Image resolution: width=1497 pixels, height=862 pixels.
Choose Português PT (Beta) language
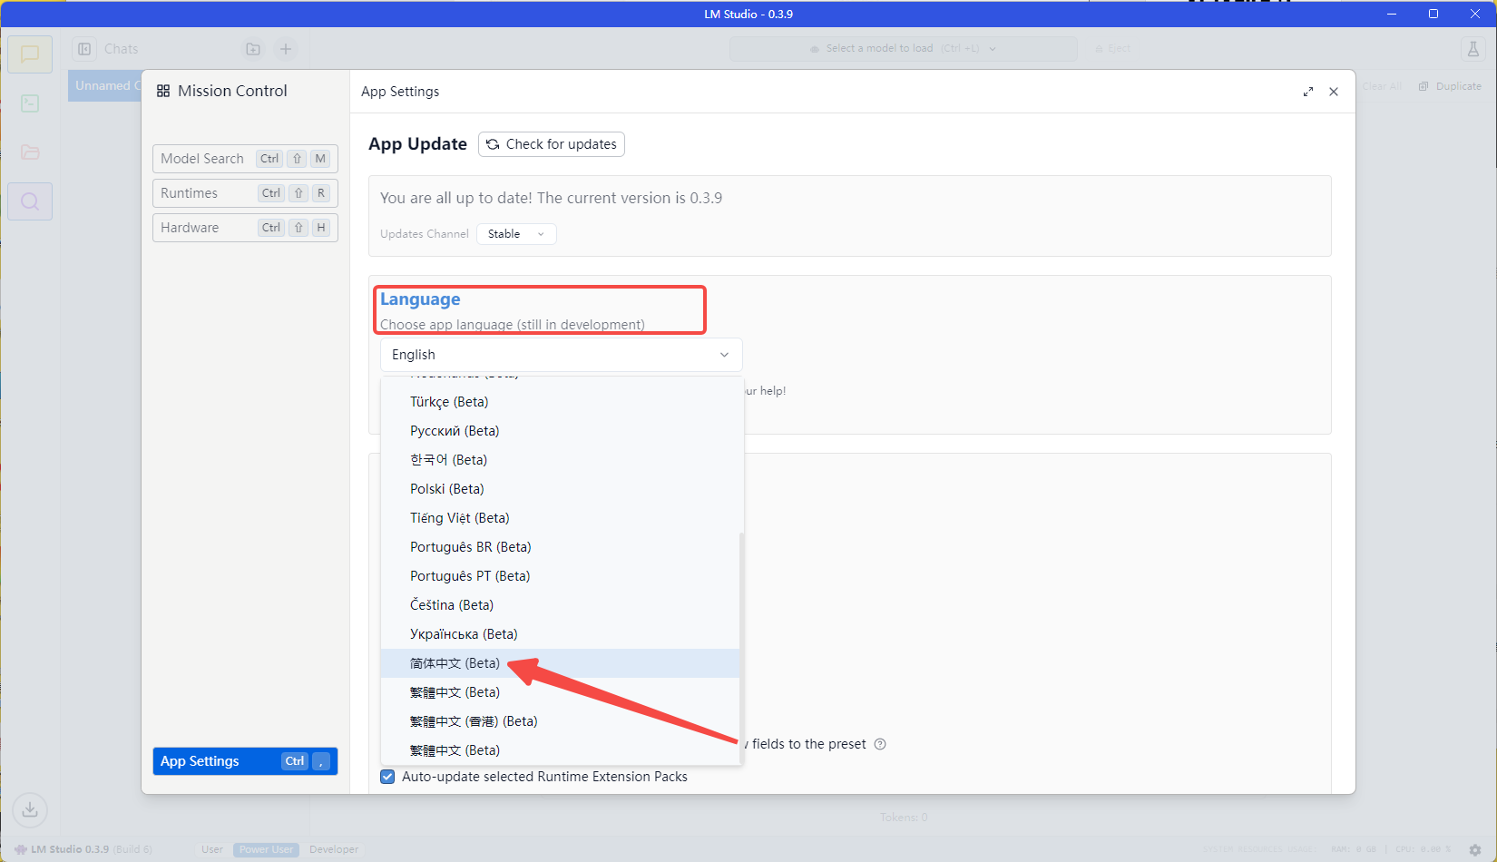(x=560, y=576)
